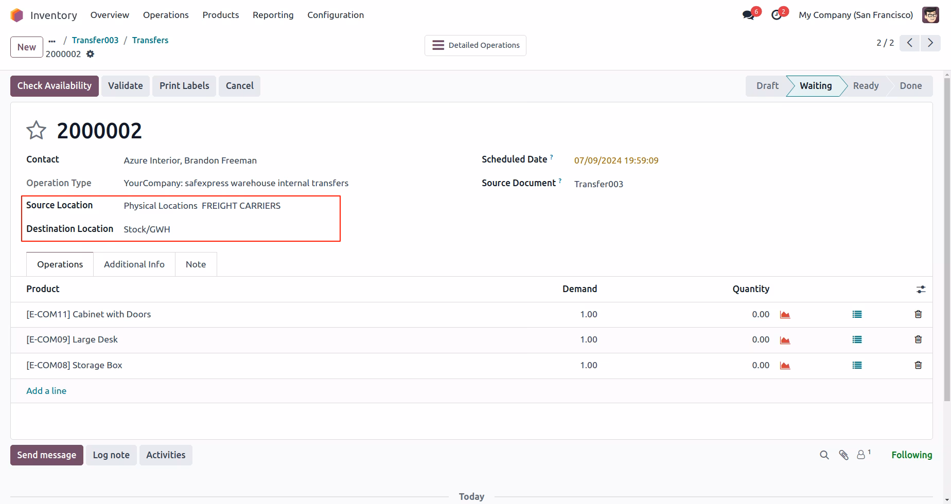Select the Large Desk product cell
This screenshot has height=504, width=951.
tap(72, 339)
